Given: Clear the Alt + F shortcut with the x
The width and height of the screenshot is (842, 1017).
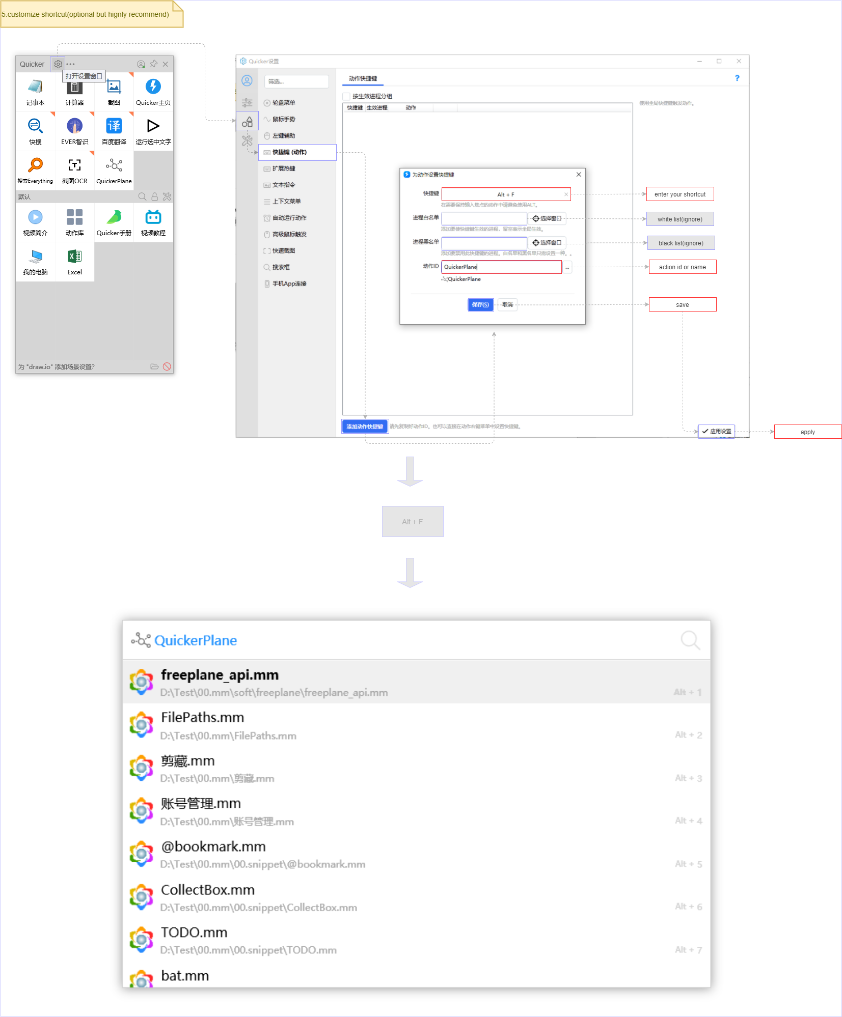Looking at the screenshot, I should 566,194.
